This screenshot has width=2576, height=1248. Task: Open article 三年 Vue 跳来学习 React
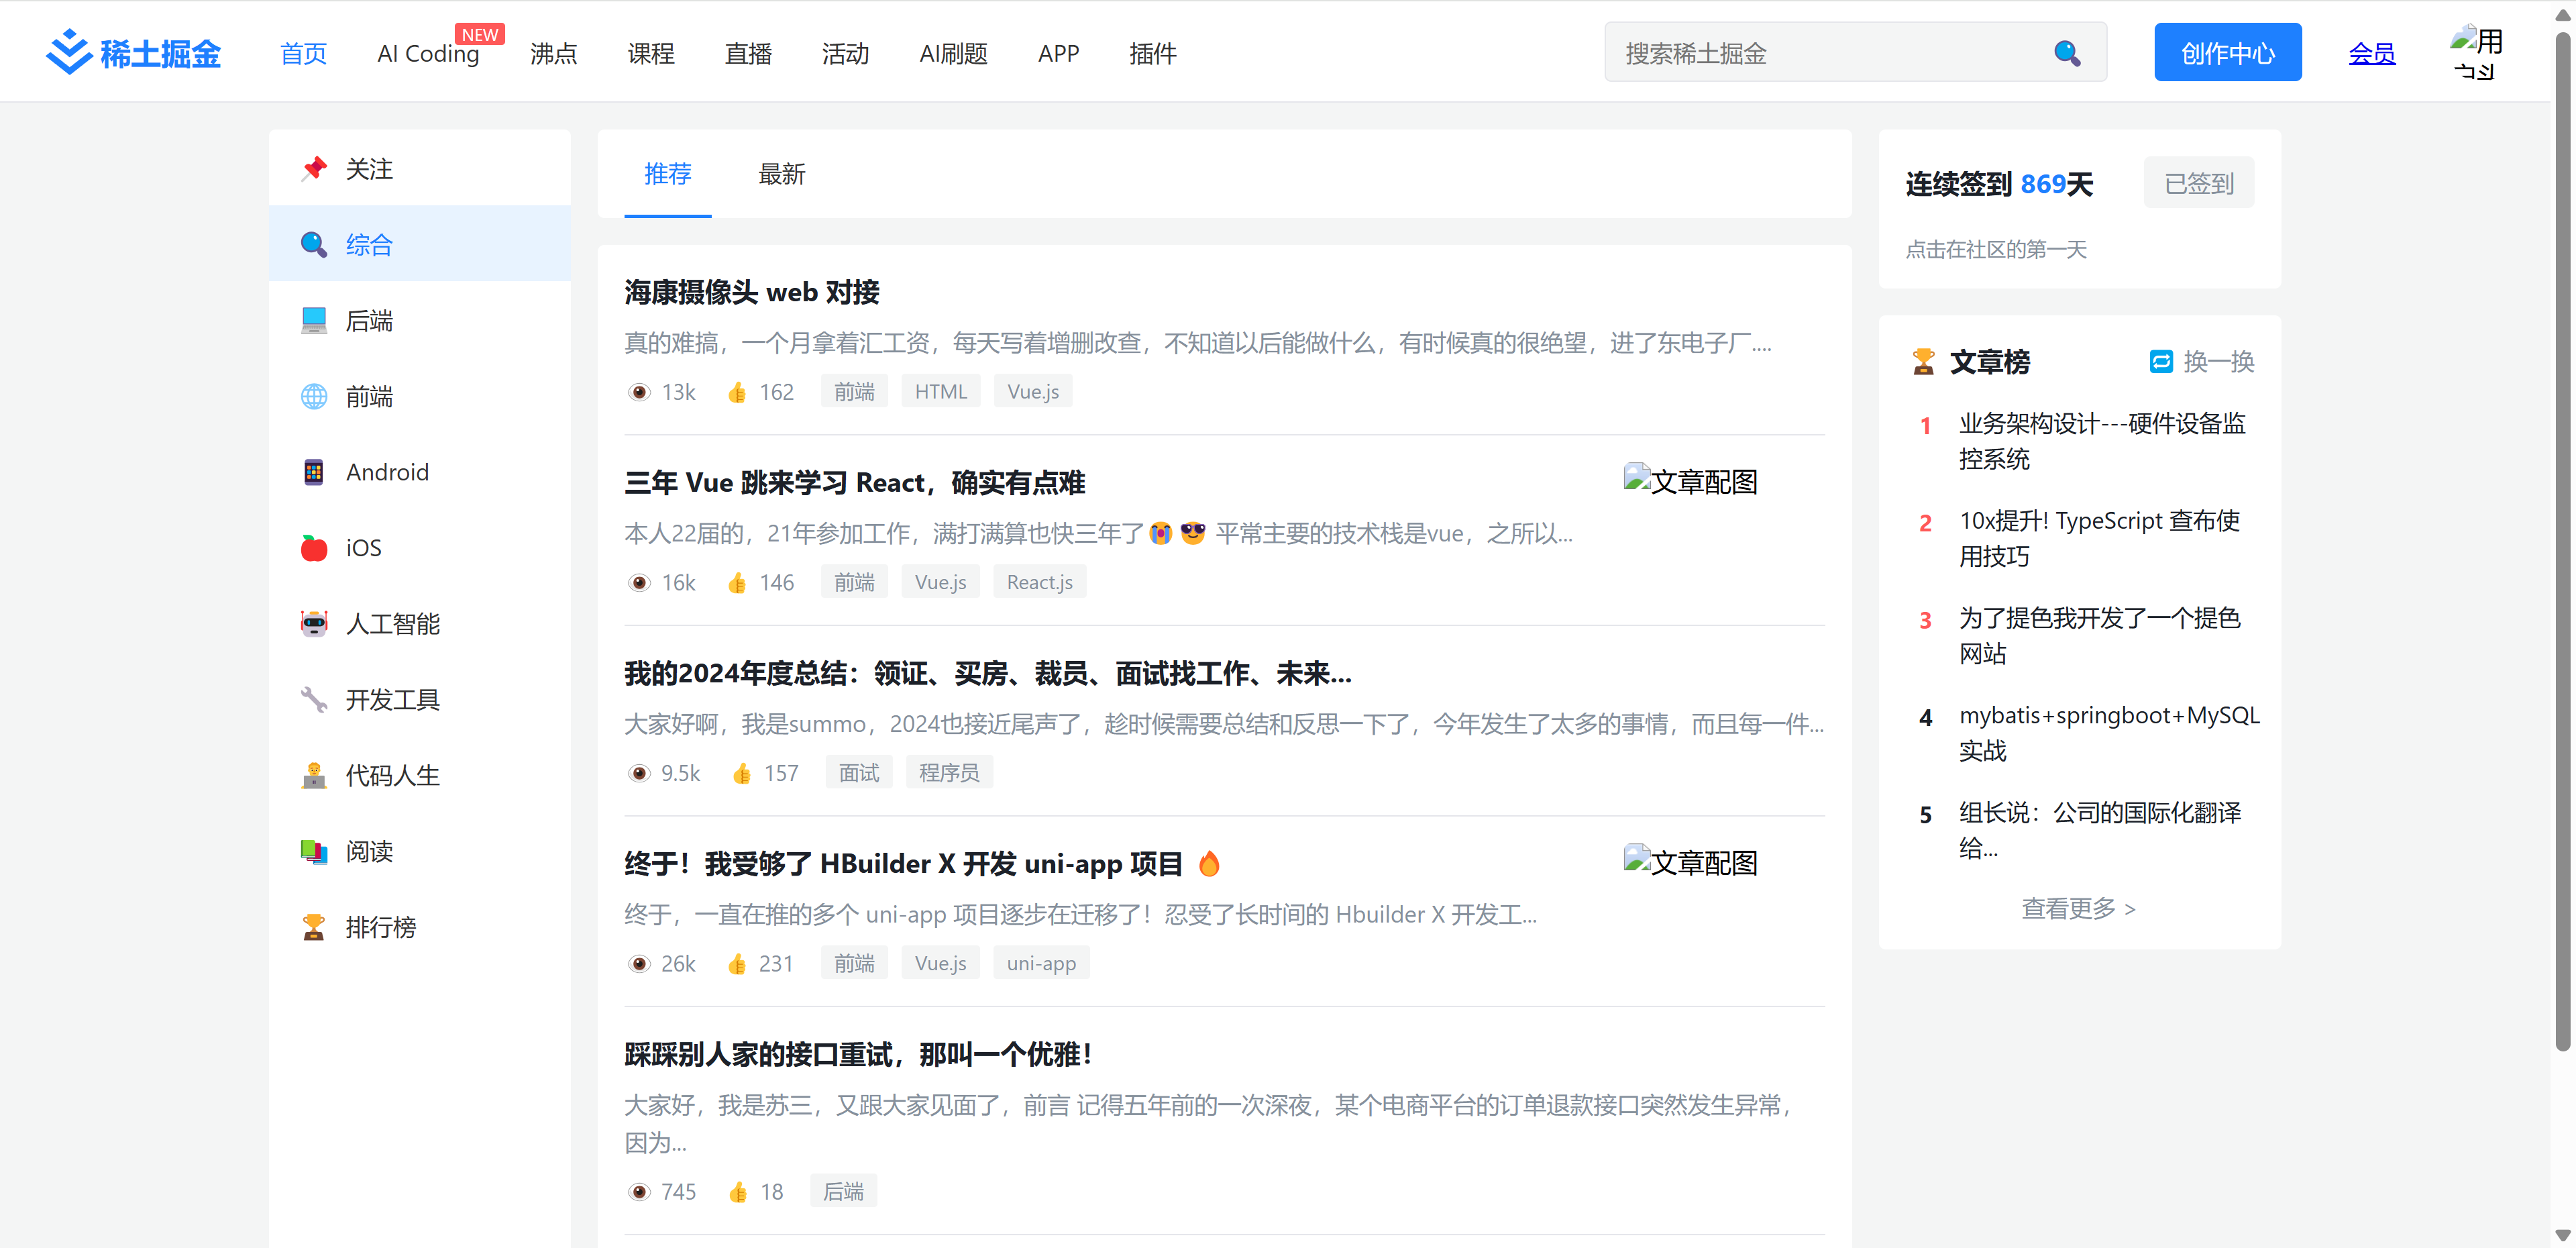point(854,483)
